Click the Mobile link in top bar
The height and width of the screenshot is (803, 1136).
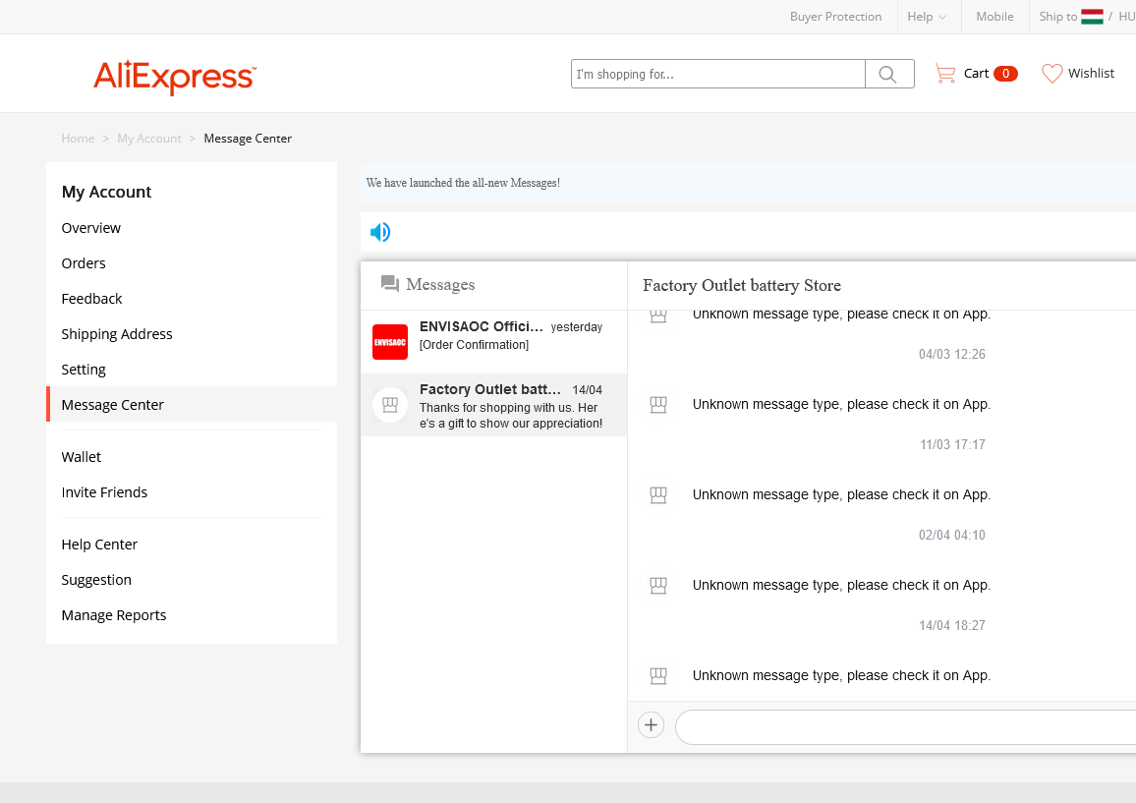click(994, 17)
